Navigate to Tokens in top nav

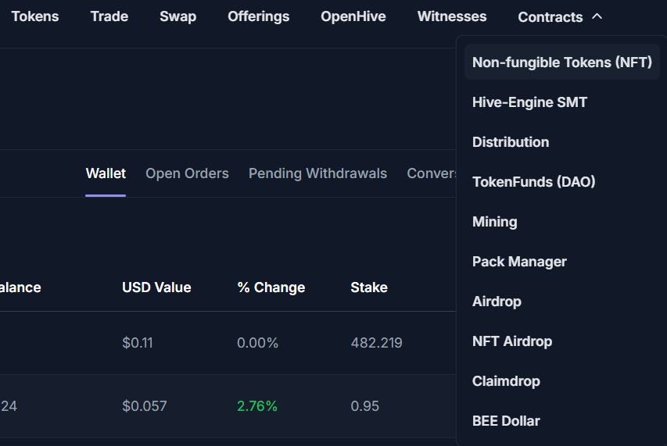click(34, 16)
